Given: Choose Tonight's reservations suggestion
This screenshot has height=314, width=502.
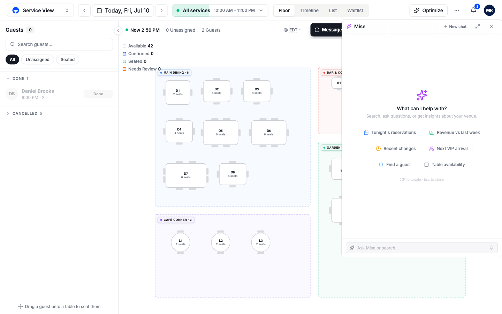Looking at the screenshot, I should tap(390, 133).
